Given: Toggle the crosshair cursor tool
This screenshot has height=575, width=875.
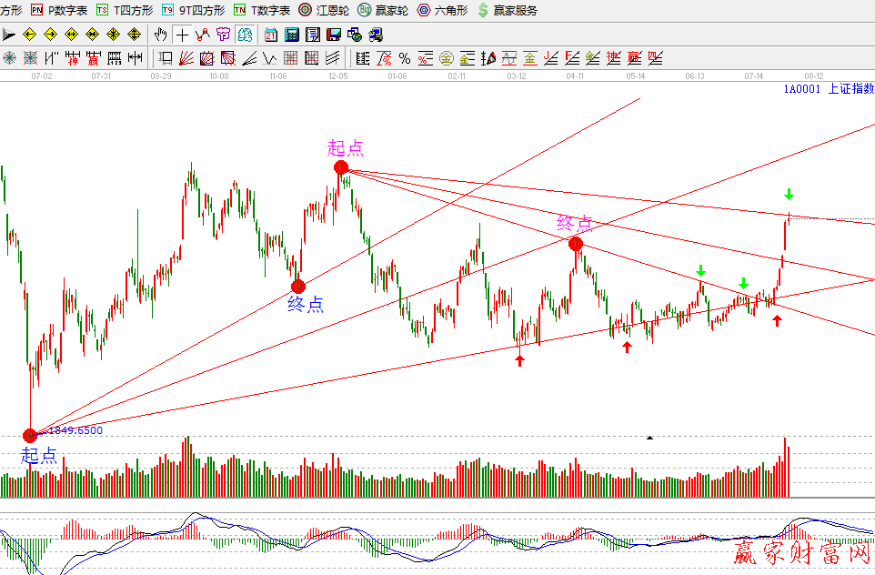Looking at the screenshot, I should [x=182, y=35].
